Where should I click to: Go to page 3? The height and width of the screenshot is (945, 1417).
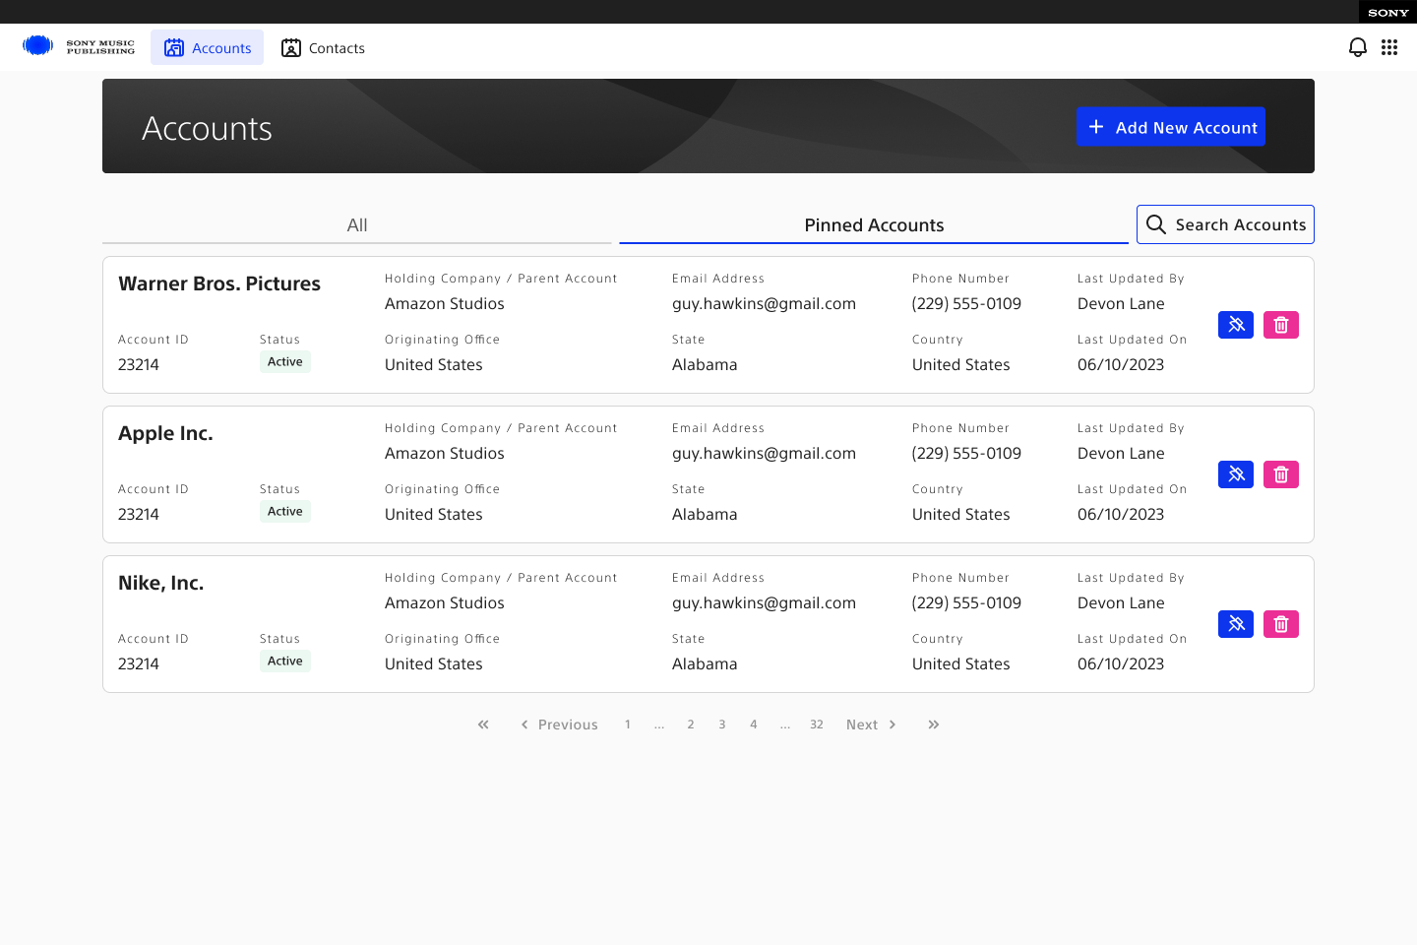[x=722, y=724]
